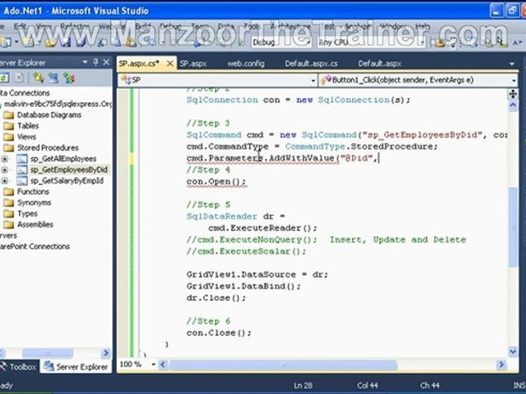Select sp_GetEmployeesByDid stored procedure
Viewport: 526px width, 394px height.
pos(69,170)
